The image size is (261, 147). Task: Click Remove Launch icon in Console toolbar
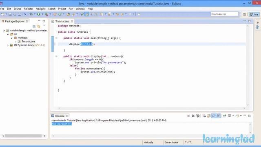tap(193, 116)
